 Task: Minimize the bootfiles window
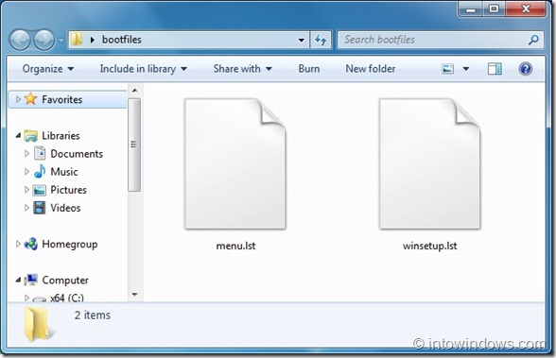pyautogui.click(x=471, y=9)
